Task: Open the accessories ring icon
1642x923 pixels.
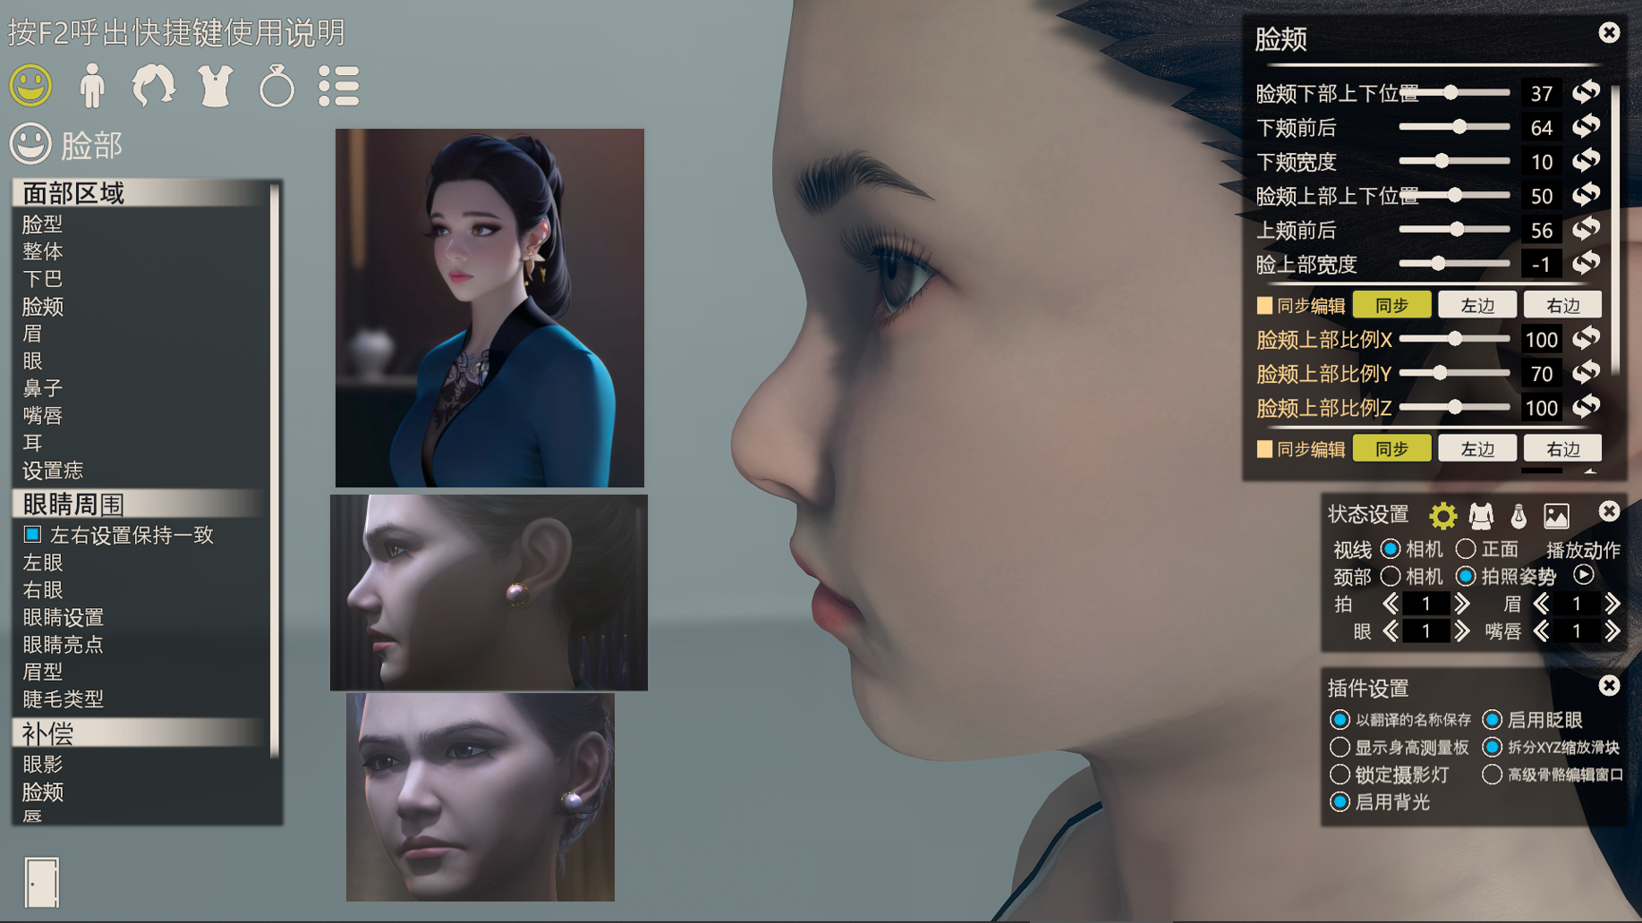Action: (x=277, y=87)
